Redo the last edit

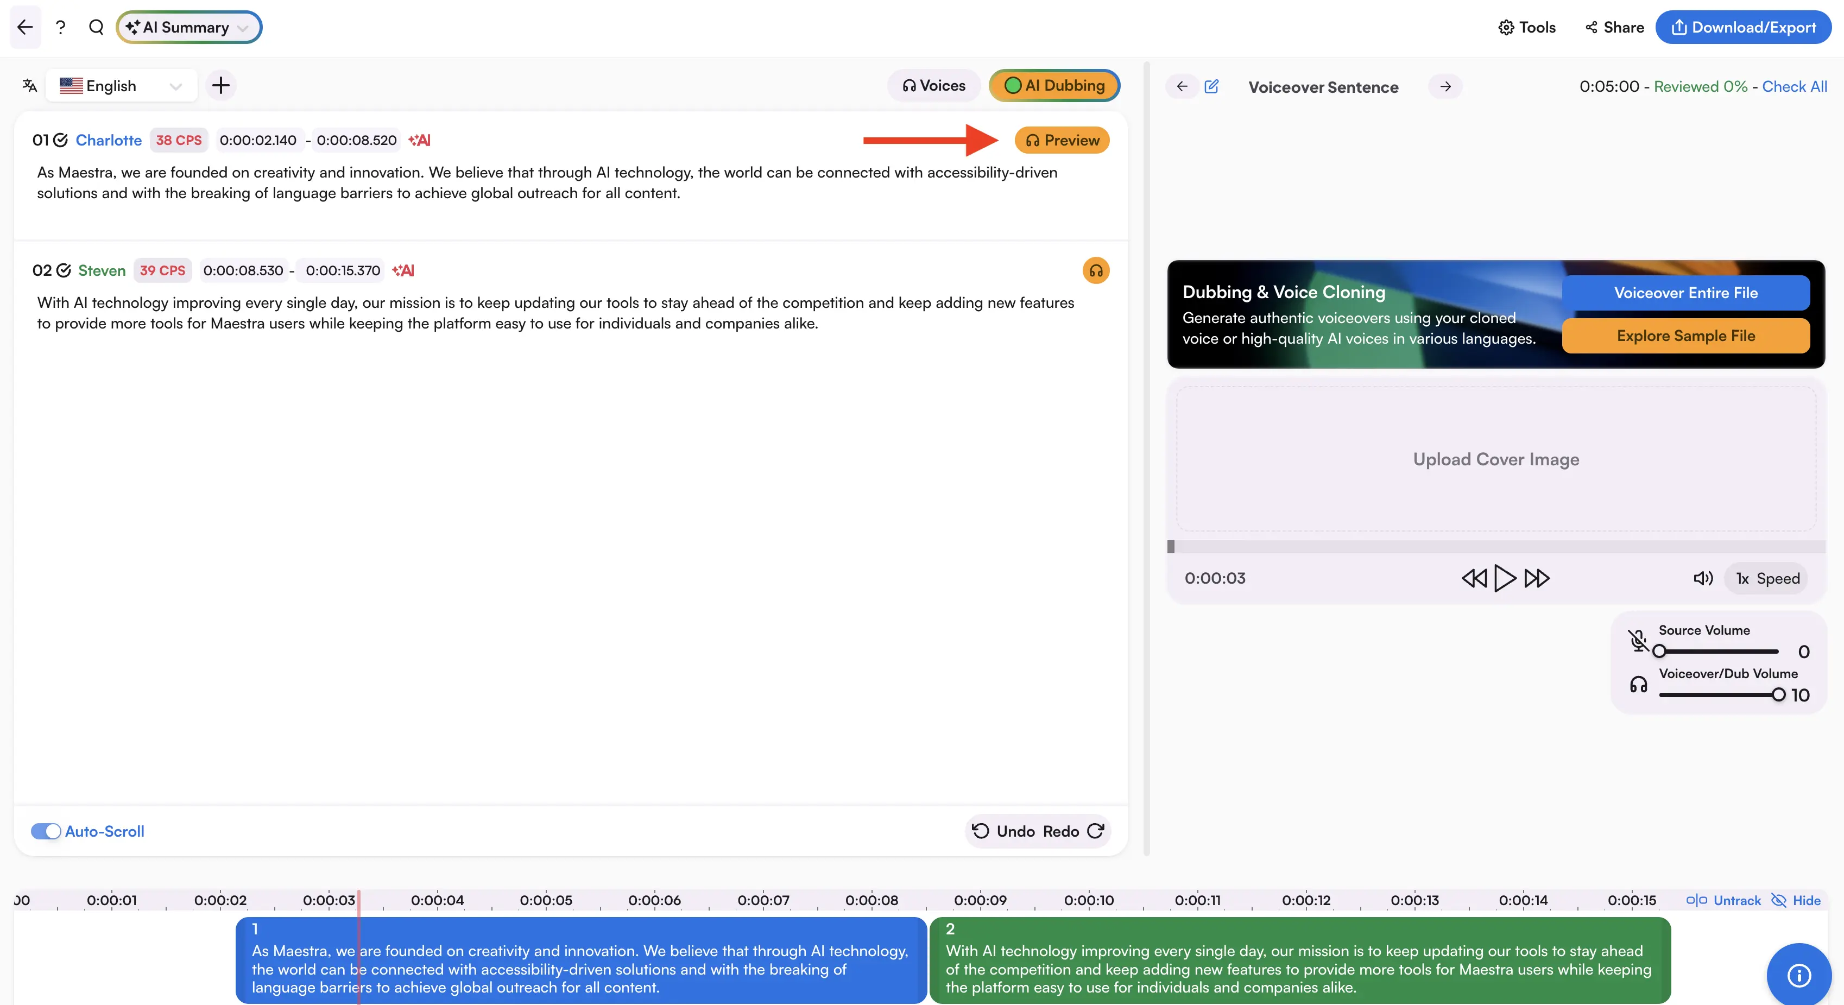(x=1073, y=831)
